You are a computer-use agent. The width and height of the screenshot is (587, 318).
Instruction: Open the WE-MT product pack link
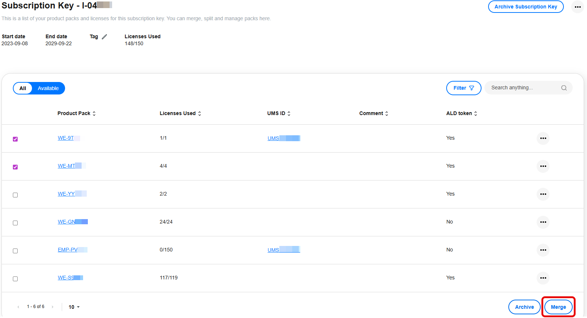tap(67, 166)
